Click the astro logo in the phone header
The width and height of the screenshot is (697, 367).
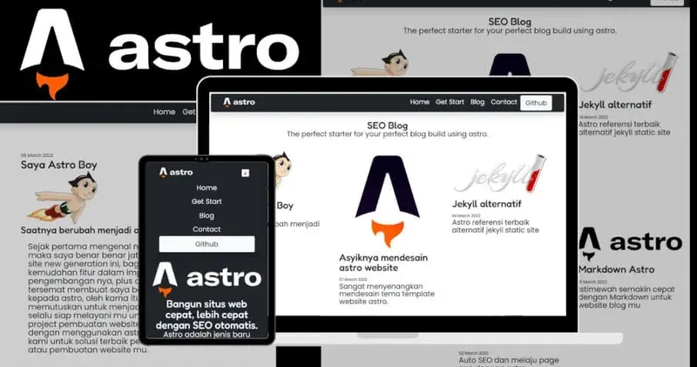coord(176,173)
